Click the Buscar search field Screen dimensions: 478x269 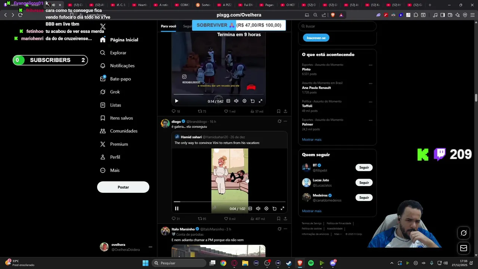337,26
